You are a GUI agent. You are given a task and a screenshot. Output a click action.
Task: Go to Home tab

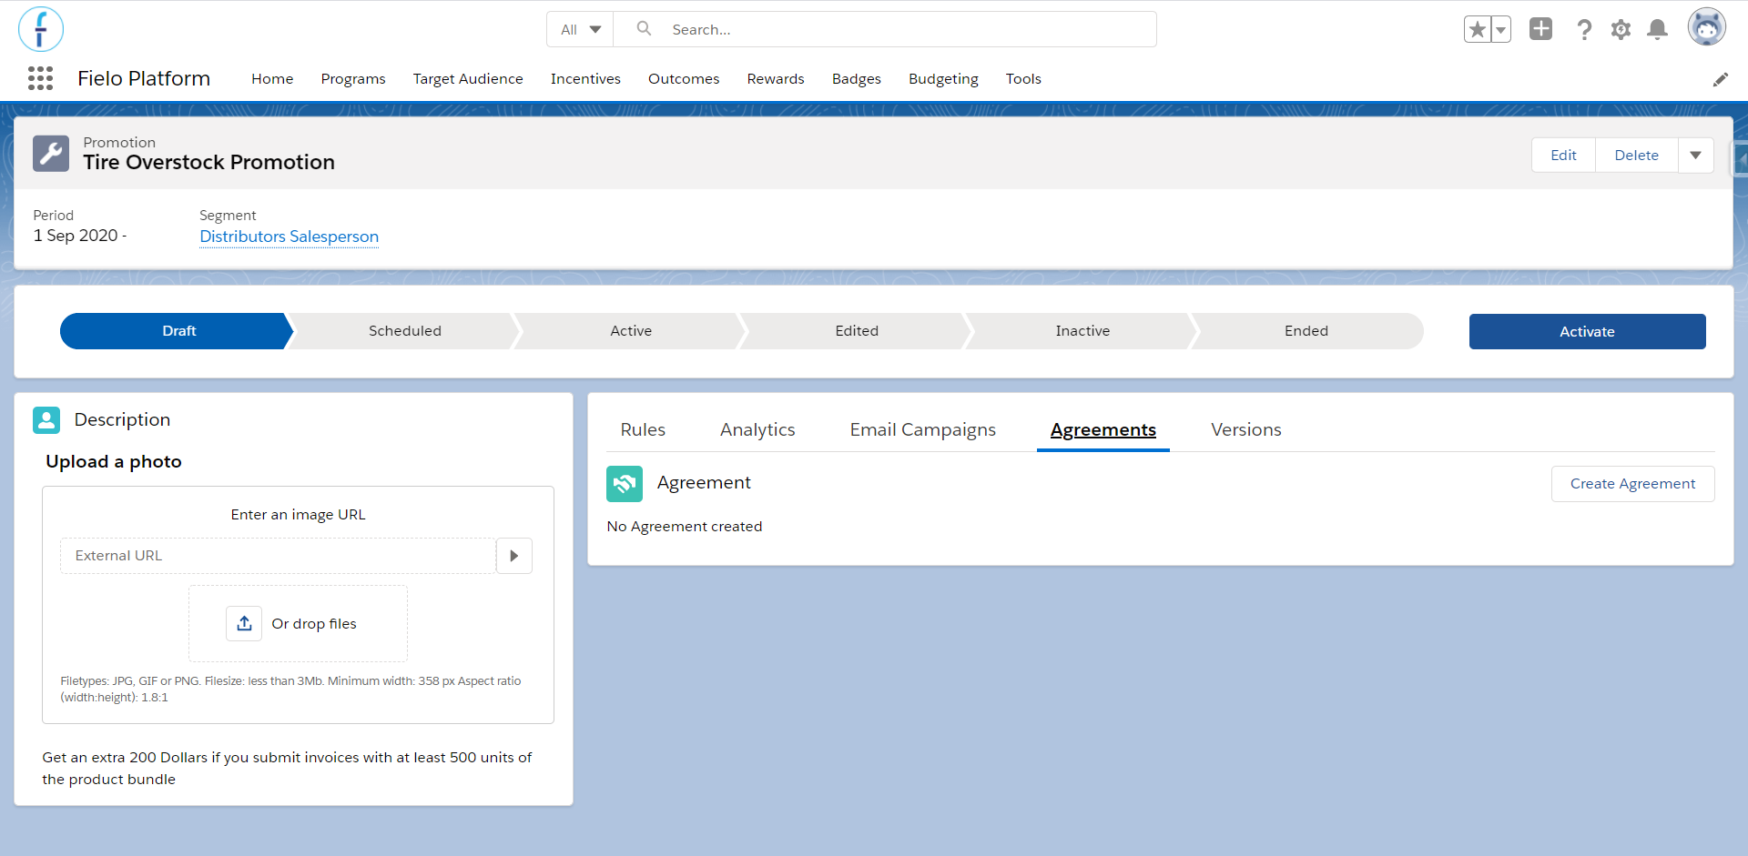point(272,79)
